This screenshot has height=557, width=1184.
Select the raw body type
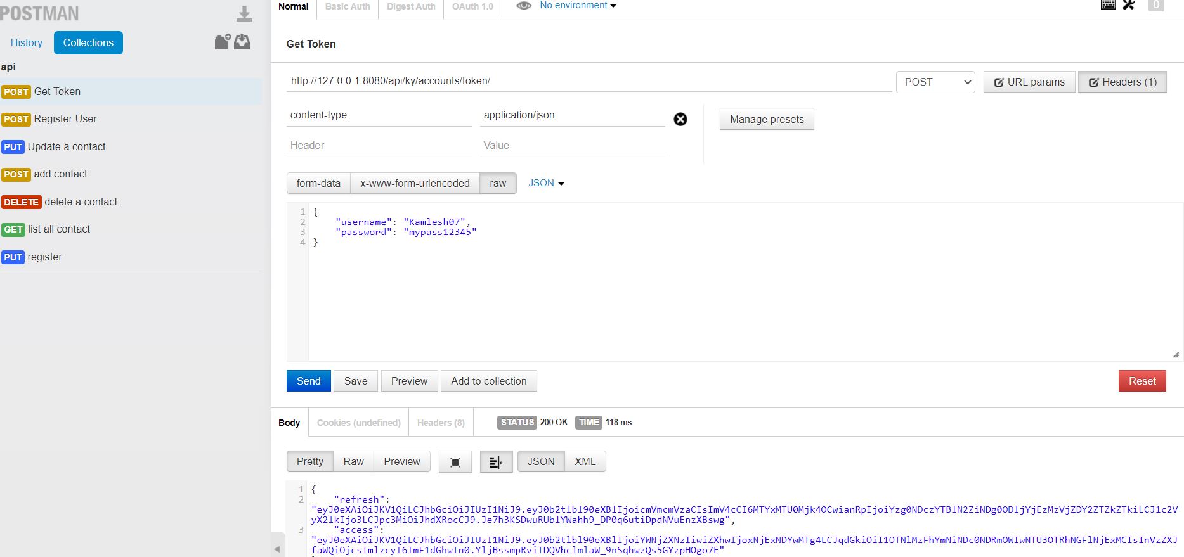(498, 183)
